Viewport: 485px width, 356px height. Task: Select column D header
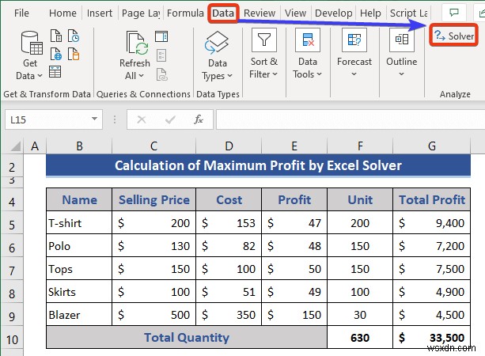[229, 146]
